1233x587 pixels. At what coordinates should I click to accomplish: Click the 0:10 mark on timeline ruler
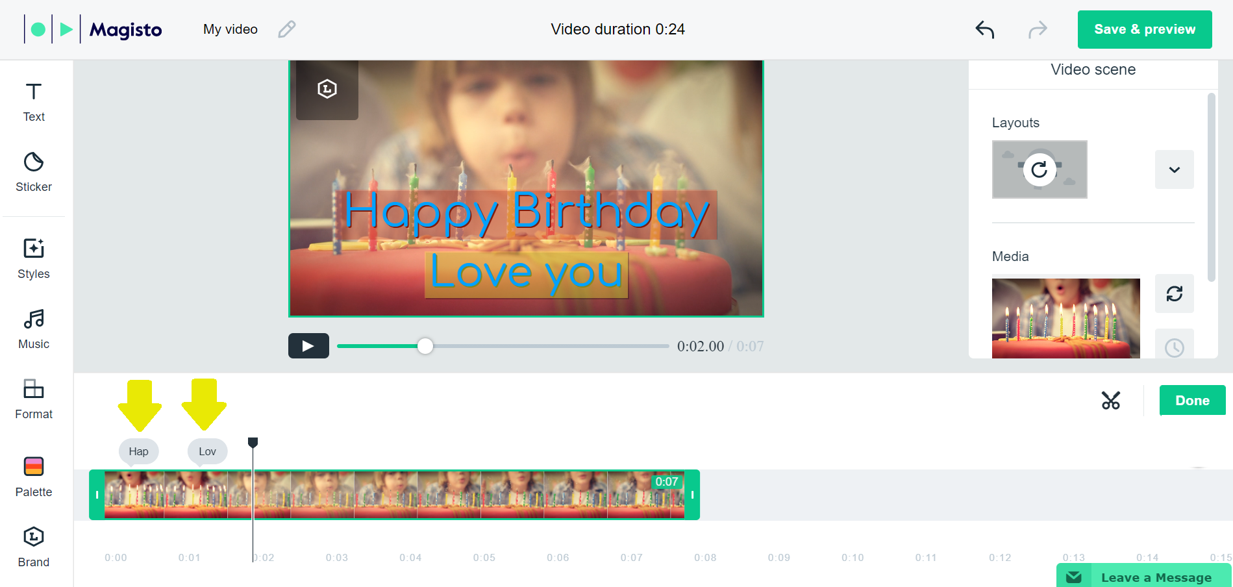pyautogui.click(x=853, y=558)
